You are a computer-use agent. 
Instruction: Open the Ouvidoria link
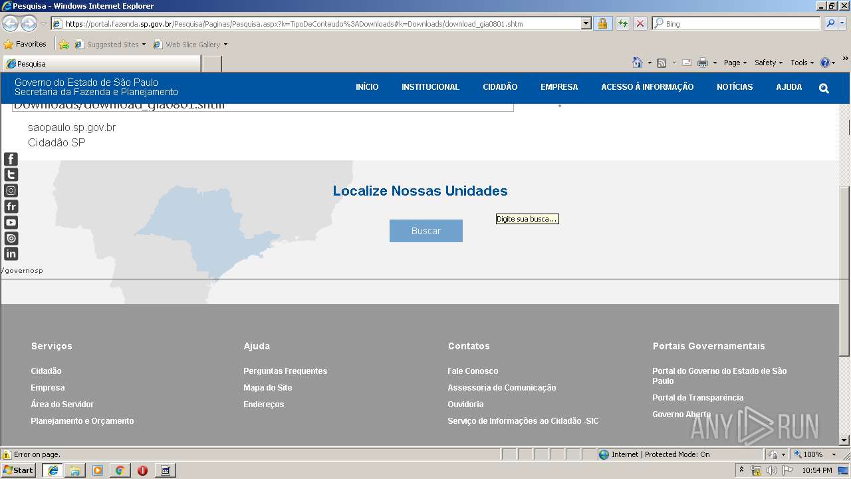[x=465, y=404]
